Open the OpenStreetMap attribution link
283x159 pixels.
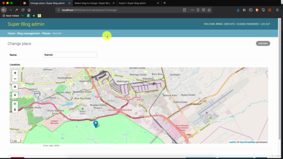(x=247, y=142)
